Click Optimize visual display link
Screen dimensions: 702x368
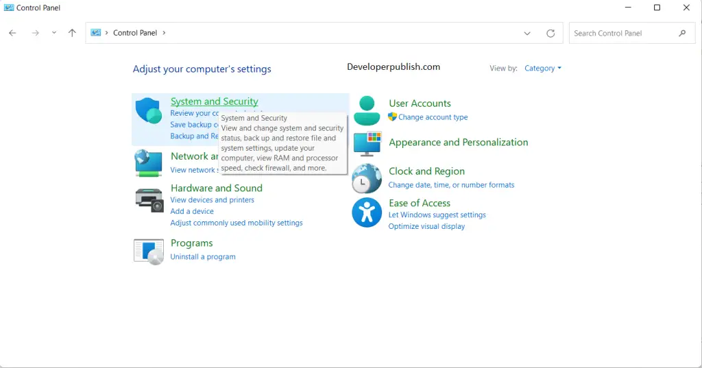tap(426, 227)
